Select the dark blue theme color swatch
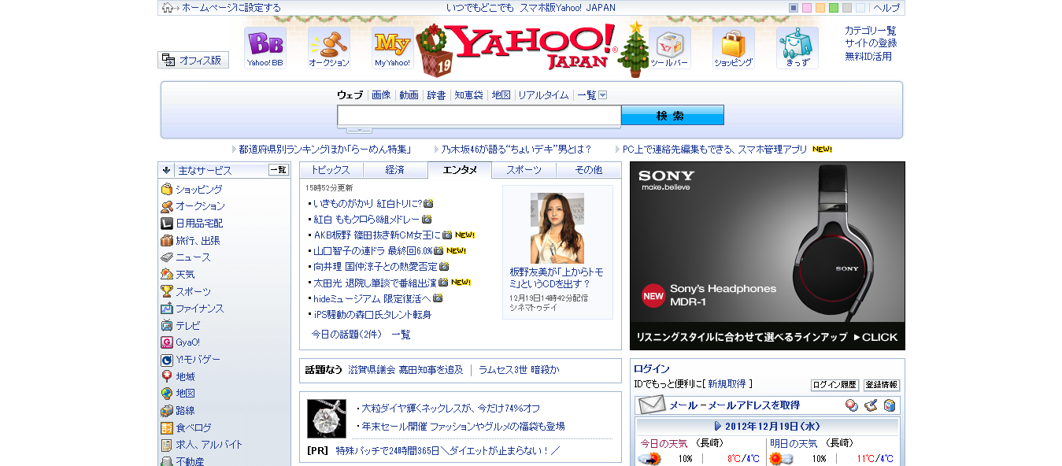Viewport: 1062px width, 466px height. [x=794, y=8]
